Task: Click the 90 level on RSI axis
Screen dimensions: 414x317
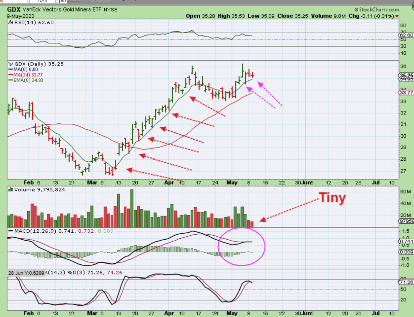Action: click(403, 26)
